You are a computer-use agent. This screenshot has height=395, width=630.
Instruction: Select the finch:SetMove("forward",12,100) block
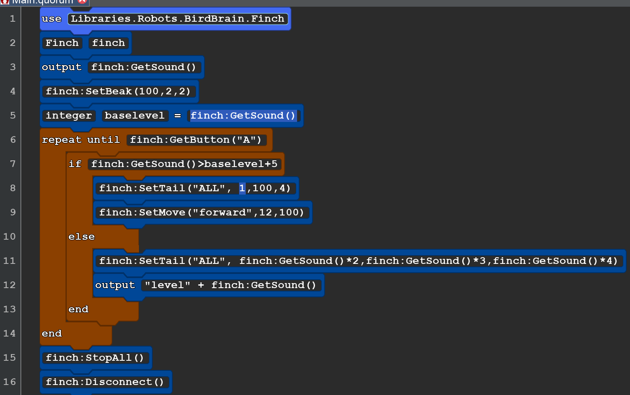click(x=202, y=212)
